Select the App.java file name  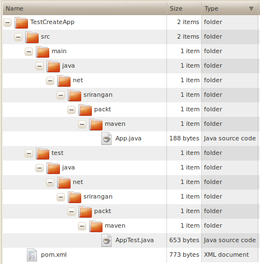click(x=128, y=139)
